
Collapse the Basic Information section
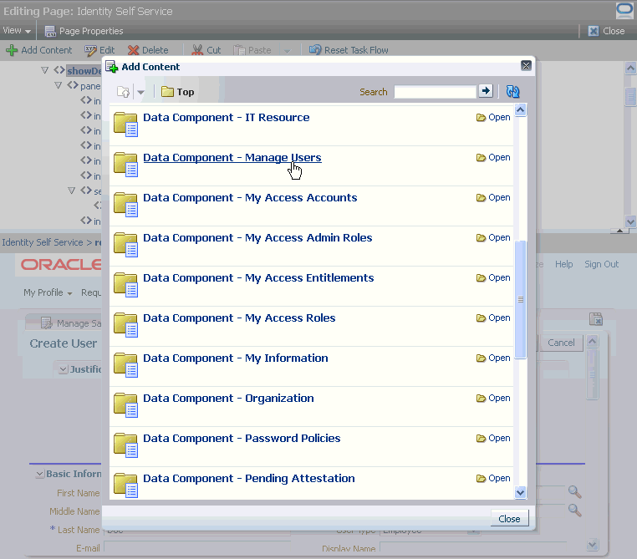pos(40,474)
